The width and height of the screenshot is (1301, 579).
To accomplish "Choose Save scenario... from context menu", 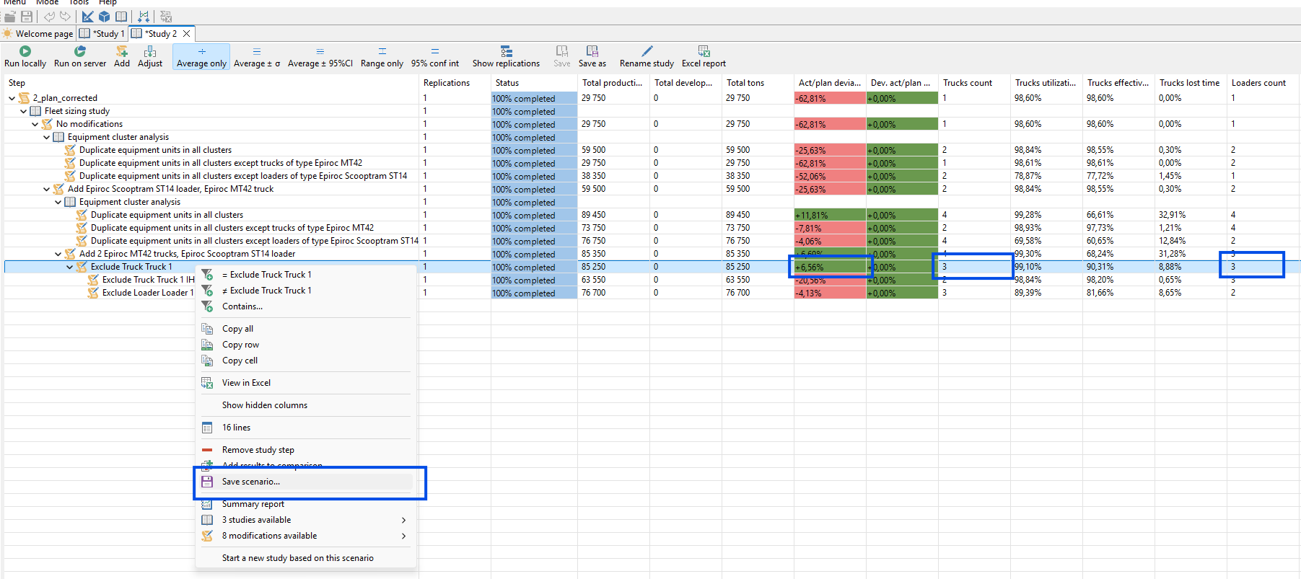I will click(306, 482).
